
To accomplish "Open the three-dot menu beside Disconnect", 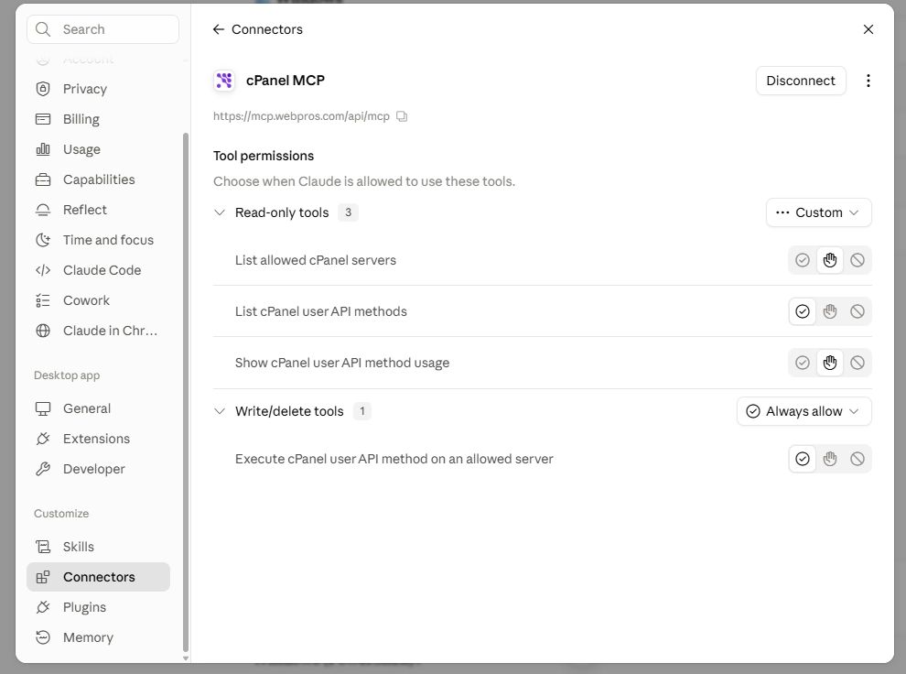I will (868, 81).
